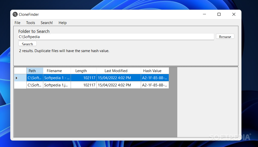Select the row header of the Softpedia 1.j... row
The width and height of the screenshot is (258, 147).
point(20,85)
